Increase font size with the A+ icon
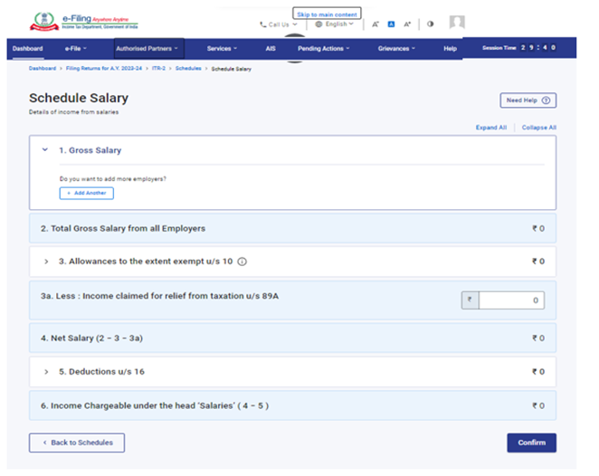 pyautogui.click(x=407, y=24)
